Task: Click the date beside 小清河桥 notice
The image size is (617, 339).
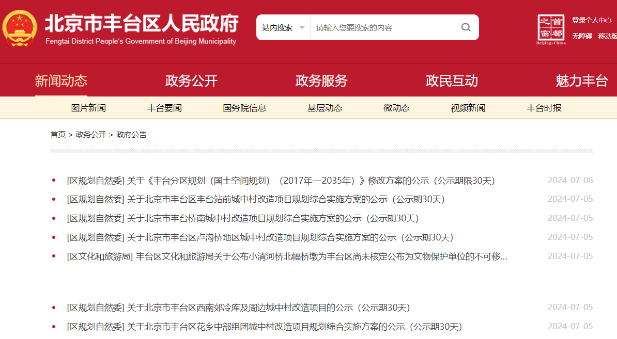Action: (570, 256)
